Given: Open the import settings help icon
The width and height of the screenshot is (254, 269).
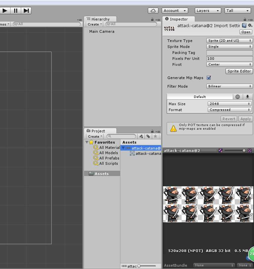Looking at the screenshot, I should [x=244, y=25].
